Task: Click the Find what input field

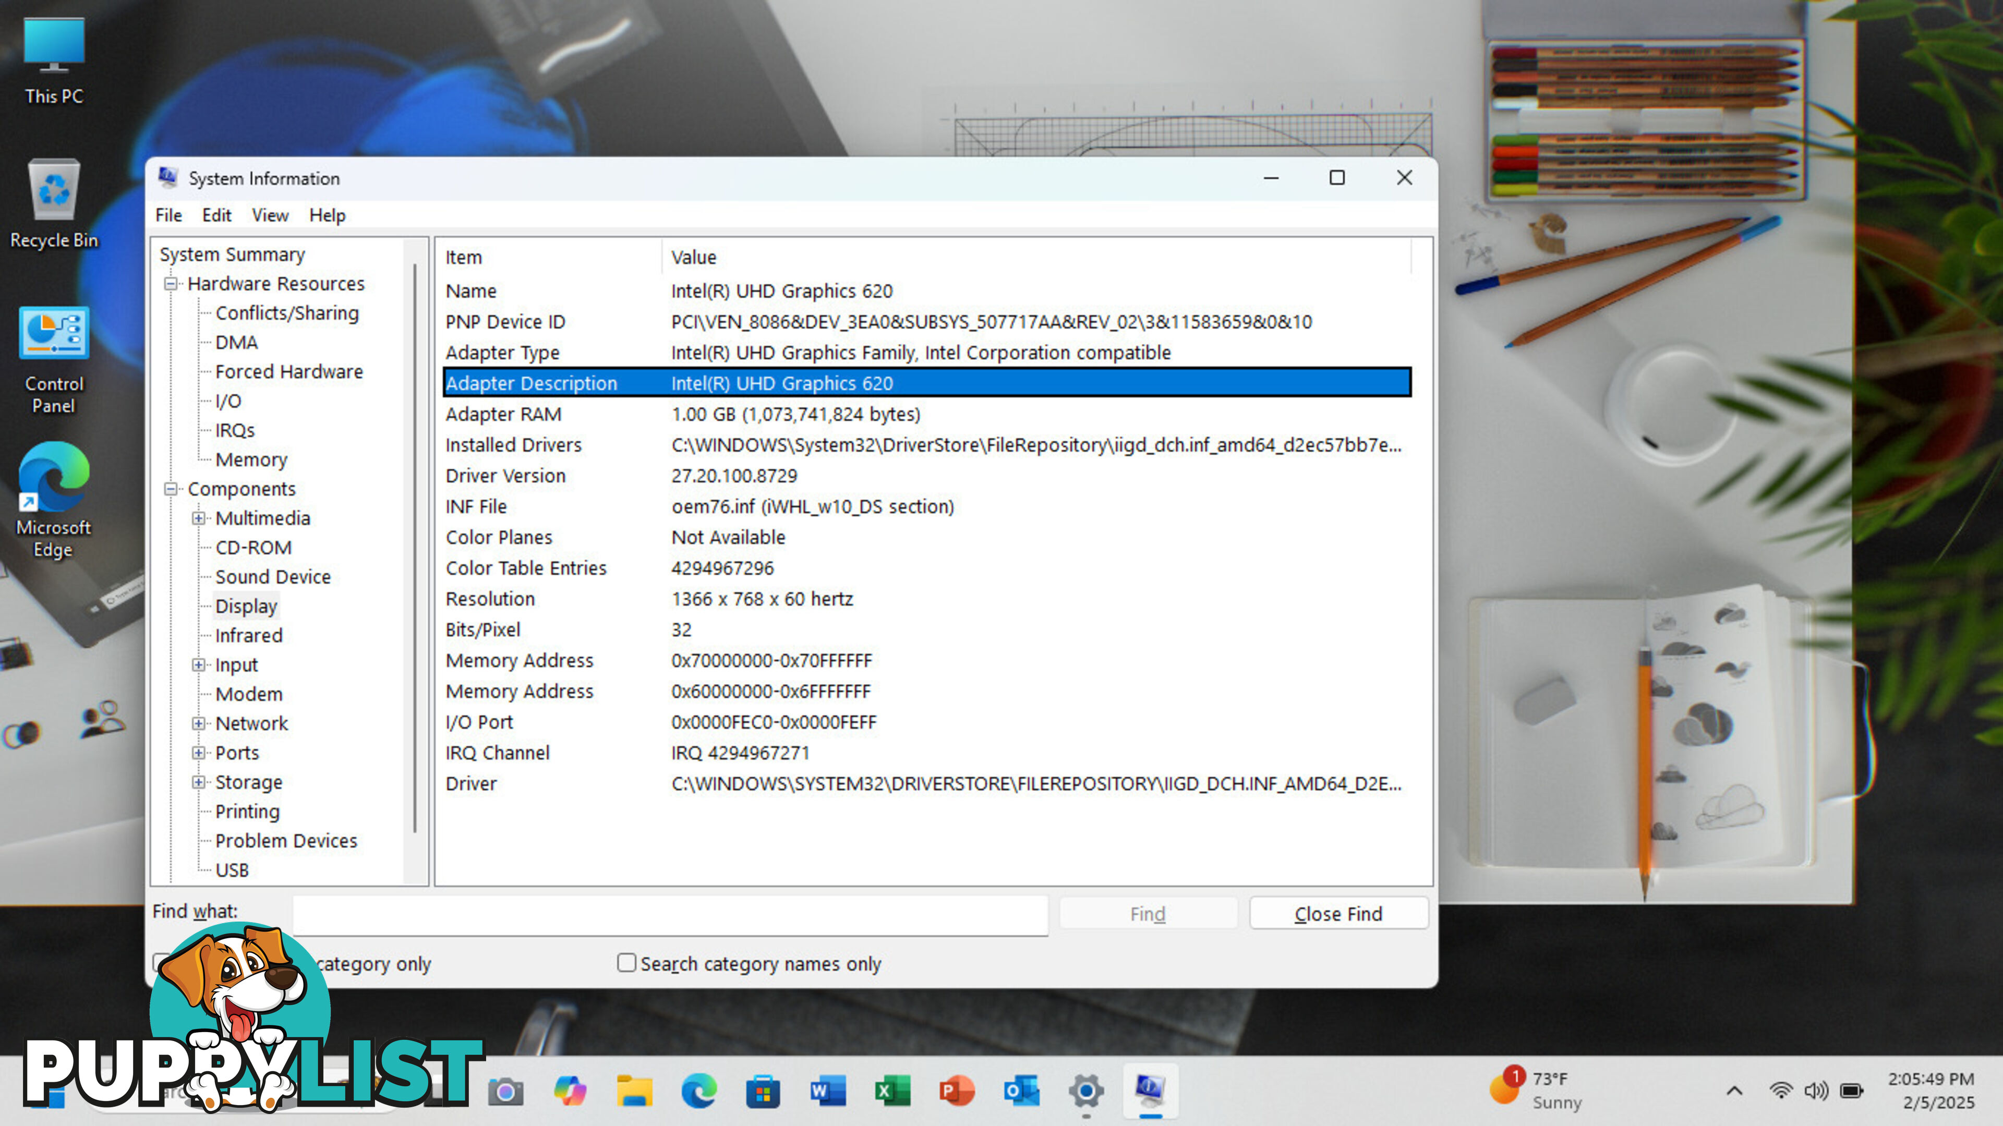Action: 670,914
